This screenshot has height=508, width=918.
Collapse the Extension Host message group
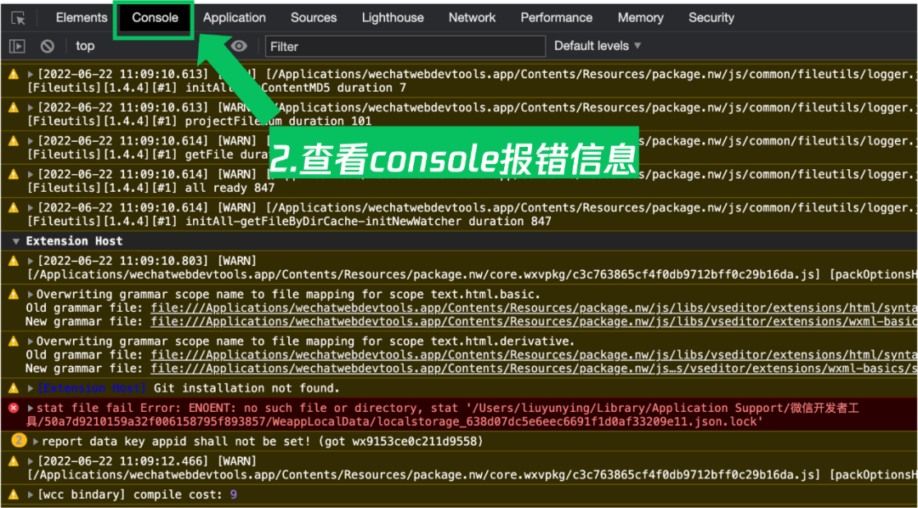tap(16, 241)
